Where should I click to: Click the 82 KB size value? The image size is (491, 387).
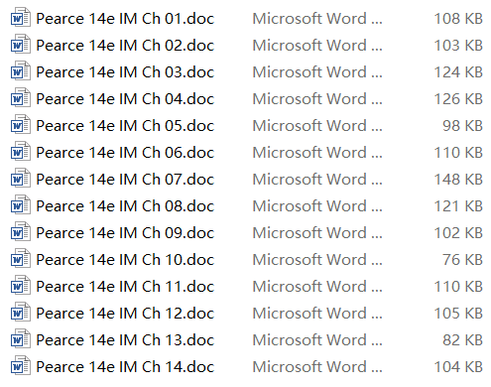(463, 340)
